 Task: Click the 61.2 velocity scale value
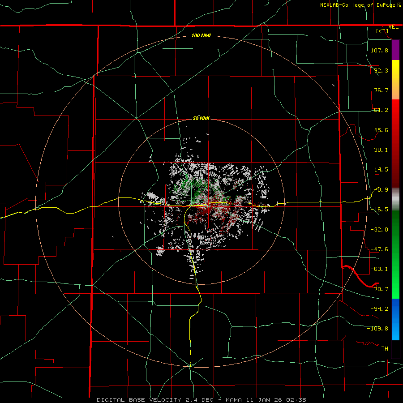(381, 110)
